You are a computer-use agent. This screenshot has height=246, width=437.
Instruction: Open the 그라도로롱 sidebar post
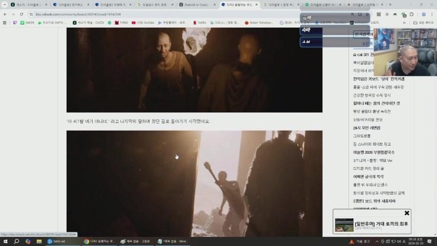coord(363,136)
